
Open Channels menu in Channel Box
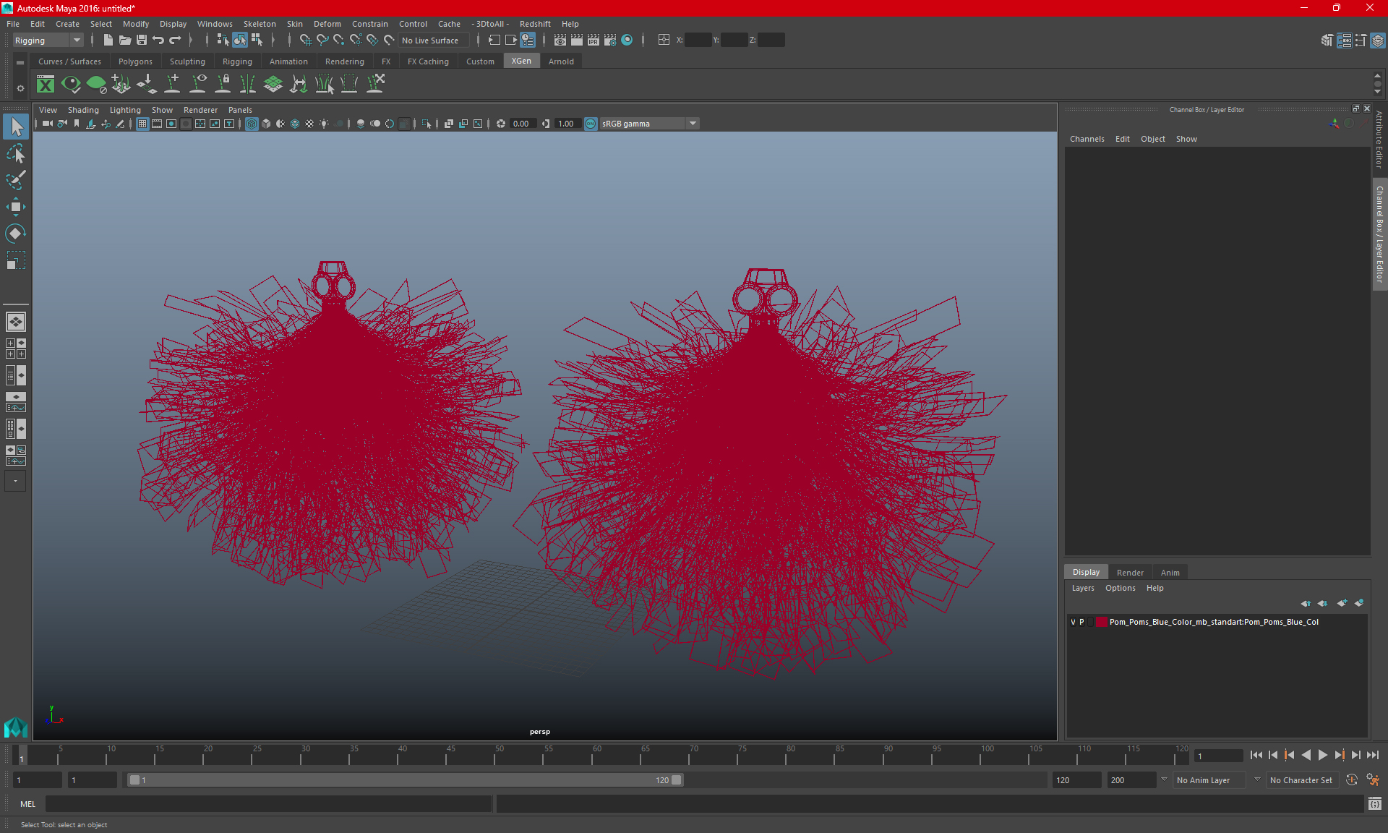pyautogui.click(x=1087, y=139)
